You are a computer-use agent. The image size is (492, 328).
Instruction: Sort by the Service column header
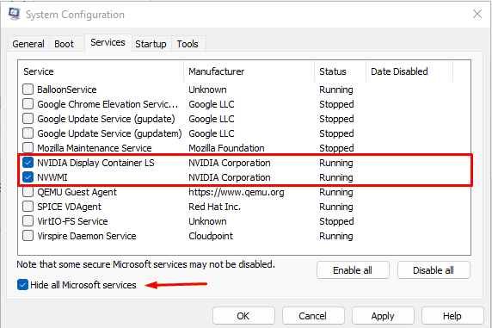click(x=101, y=71)
